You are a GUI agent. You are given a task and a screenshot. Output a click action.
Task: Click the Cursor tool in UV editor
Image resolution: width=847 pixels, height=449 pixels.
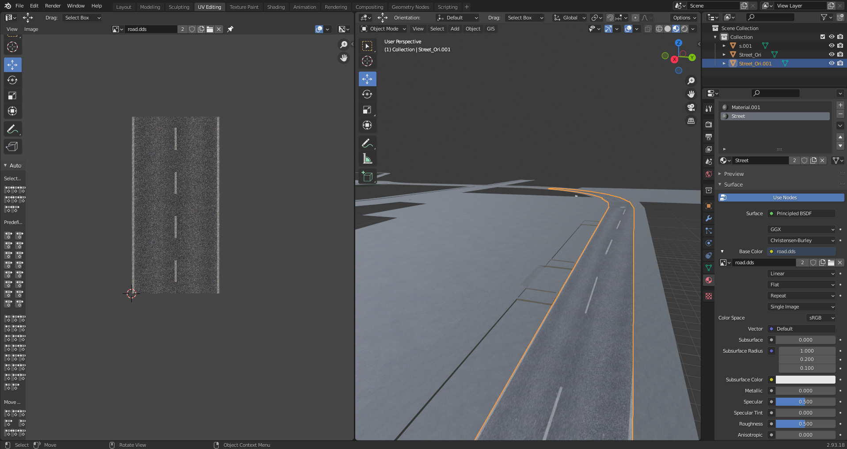[x=12, y=47]
